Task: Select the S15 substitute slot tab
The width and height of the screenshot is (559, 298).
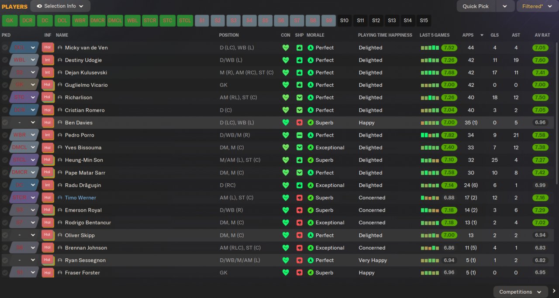Action: (x=424, y=21)
